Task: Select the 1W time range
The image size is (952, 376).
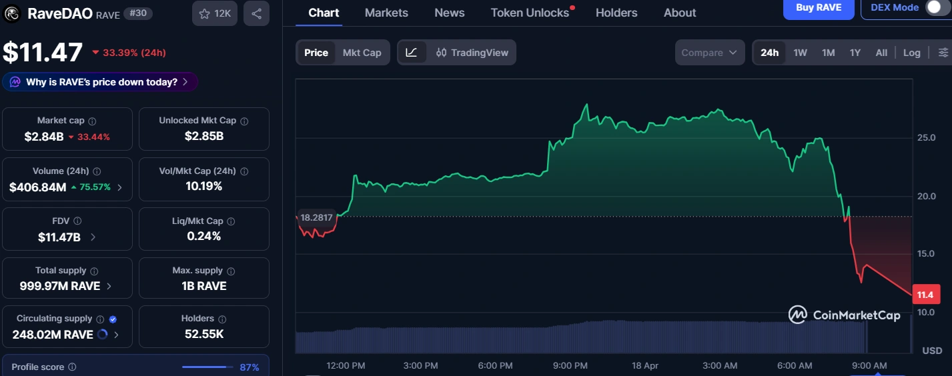Action: 801,53
